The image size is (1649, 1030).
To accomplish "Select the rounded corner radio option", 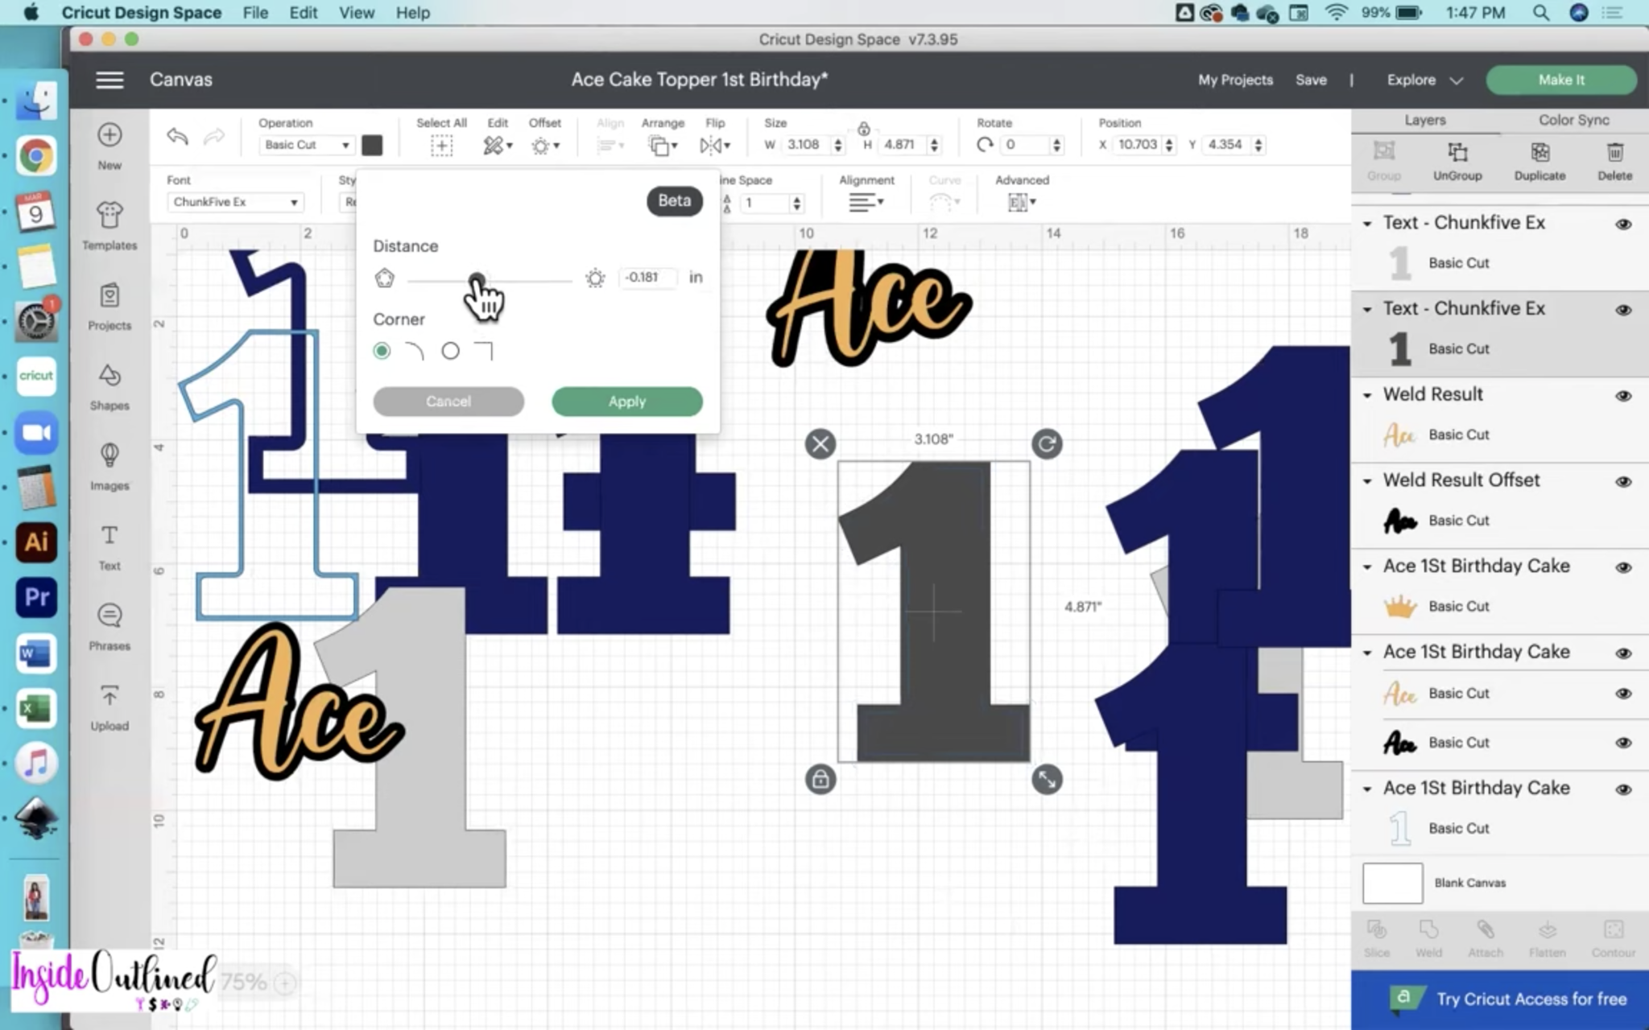I will point(382,351).
